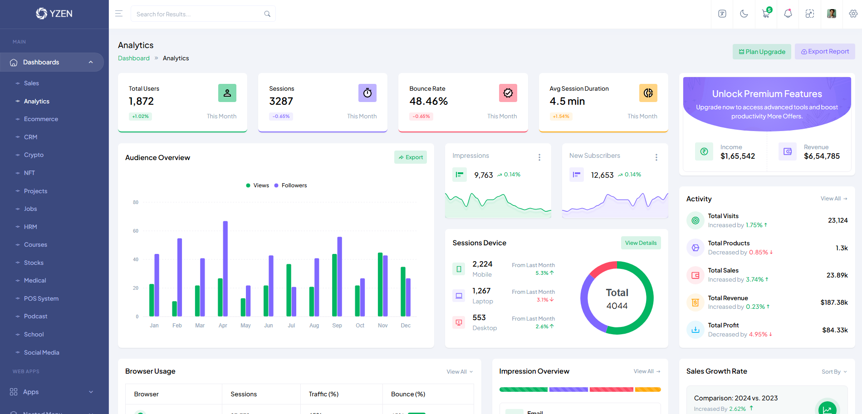Open the settings gear icon

coord(853,14)
